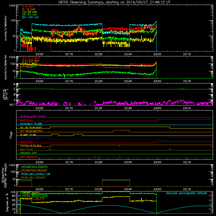Click the 'C' class tick label
The image size is (216, 216).
pos(15,89)
